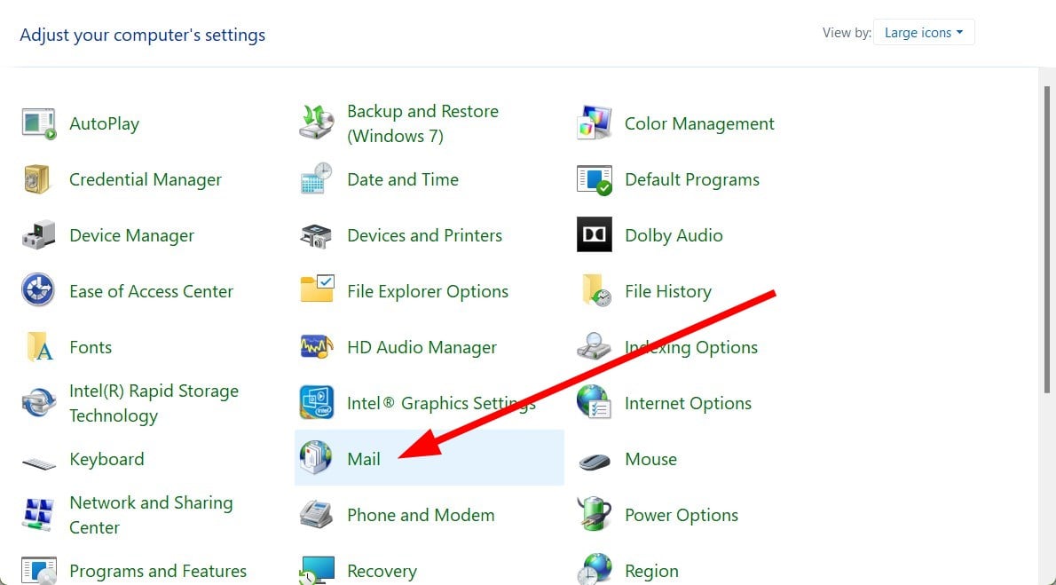The image size is (1056, 585).
Task: Click the Keyboard text label
Action: [x=107, y=459]
